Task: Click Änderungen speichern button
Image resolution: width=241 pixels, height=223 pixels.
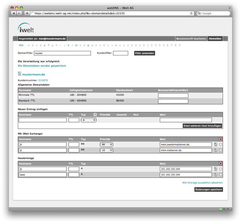Action: 209,190
